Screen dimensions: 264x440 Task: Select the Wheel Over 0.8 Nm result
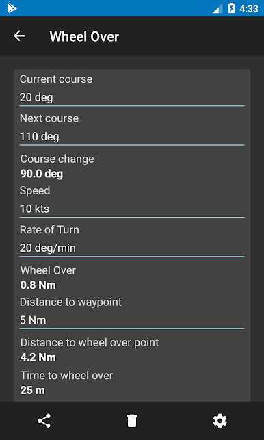click(x=38, y=285)
